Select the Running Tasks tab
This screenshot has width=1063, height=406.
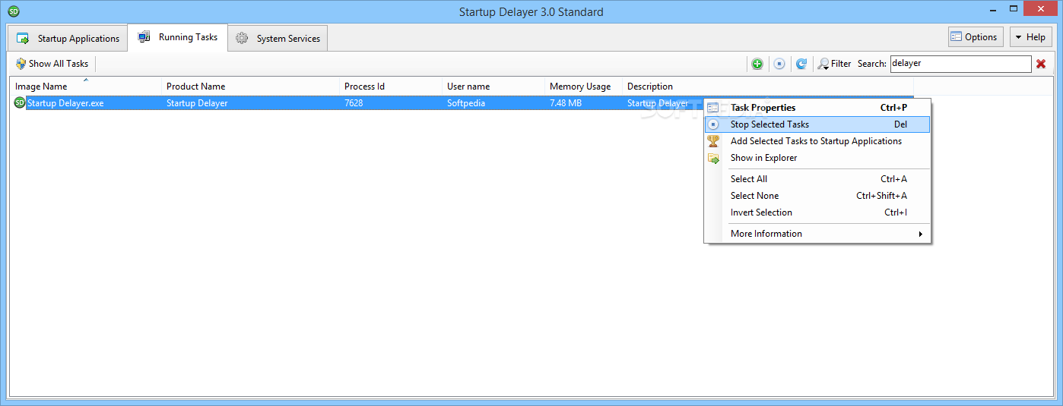[178, 37]
